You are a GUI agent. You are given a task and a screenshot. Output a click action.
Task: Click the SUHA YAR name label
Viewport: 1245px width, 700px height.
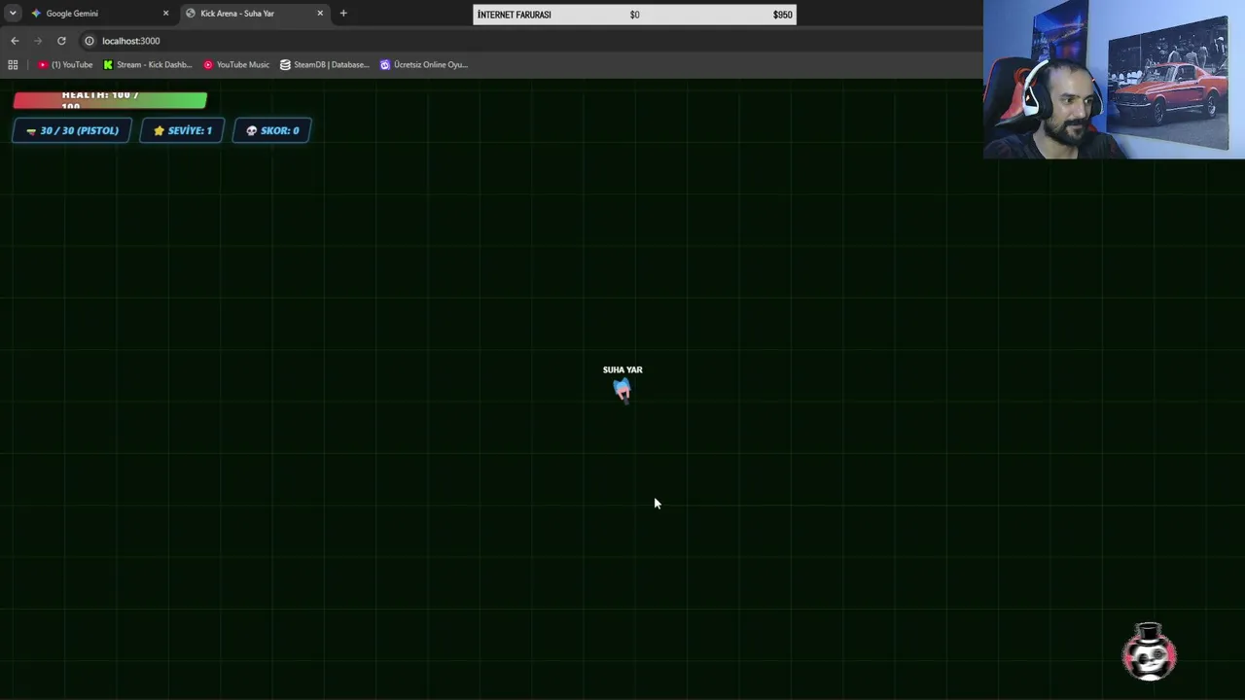pos(622,369)
